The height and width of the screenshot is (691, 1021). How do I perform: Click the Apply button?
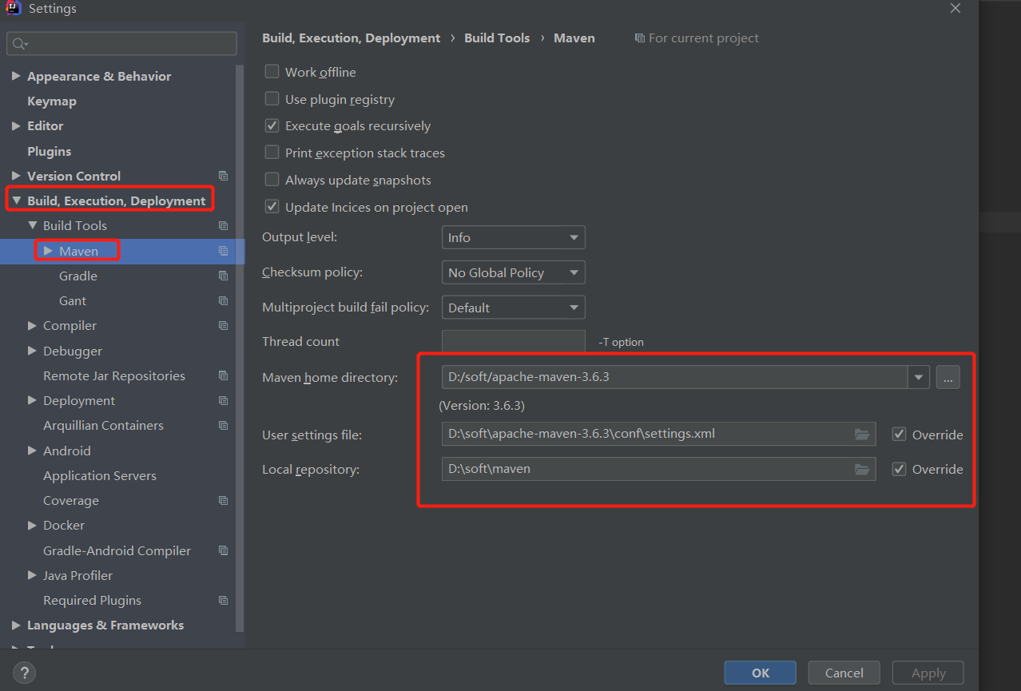pyautogui.click(x=928, y=673)
